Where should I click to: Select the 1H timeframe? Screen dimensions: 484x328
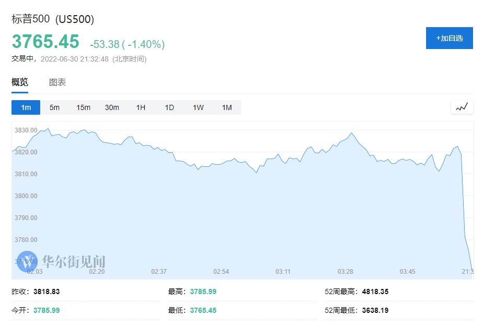[141, 107]
